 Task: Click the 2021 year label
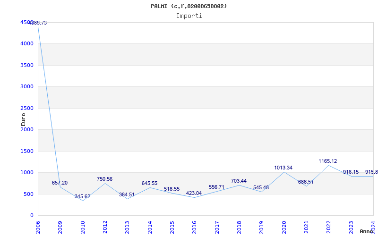coord(306,228)
